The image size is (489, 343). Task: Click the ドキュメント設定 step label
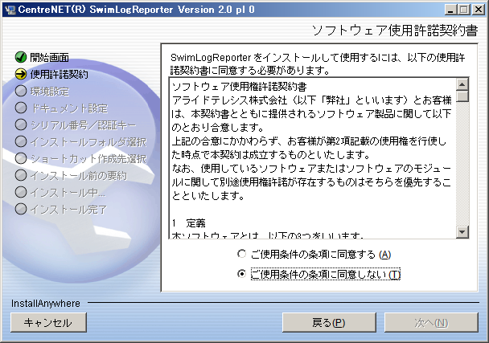pyautogui.click(x=69, y=108)
